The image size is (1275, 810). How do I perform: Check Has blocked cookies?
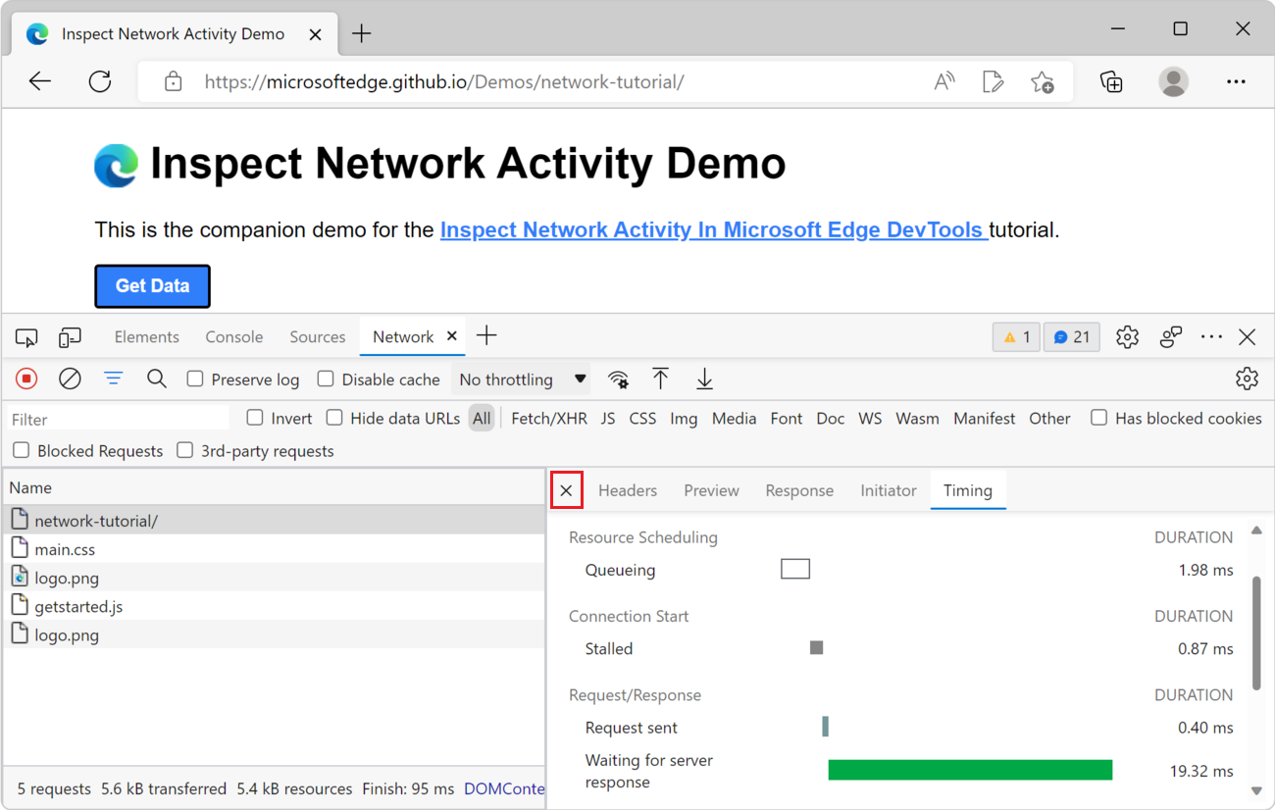[x=1099, y=418]
